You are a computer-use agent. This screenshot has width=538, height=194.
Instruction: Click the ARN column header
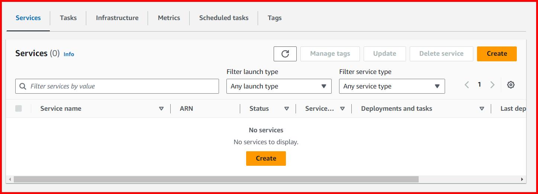[x=186, y=109]
